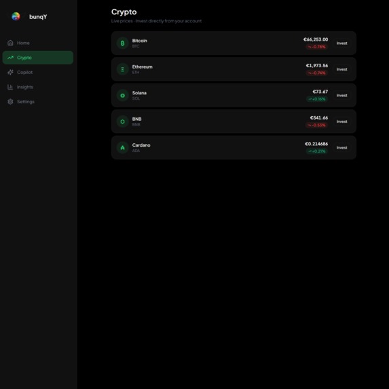Click the Home house icon in sidebar
Image resolution: width=389 pixels, height=389 pixels.
pos(10,43)
